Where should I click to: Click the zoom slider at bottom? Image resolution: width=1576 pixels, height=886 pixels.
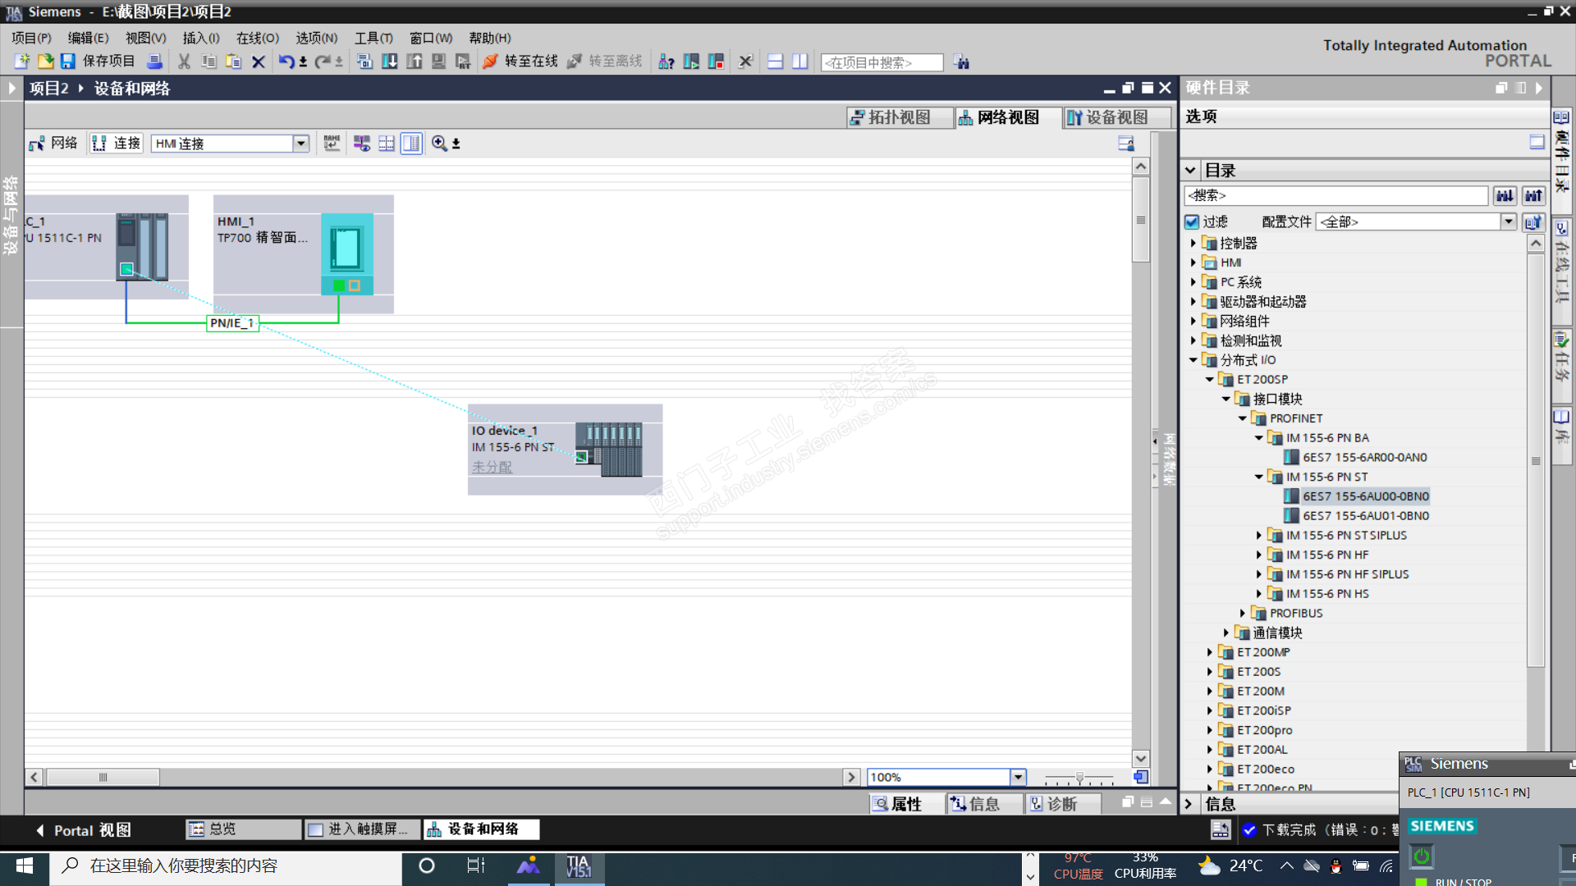1079,777
